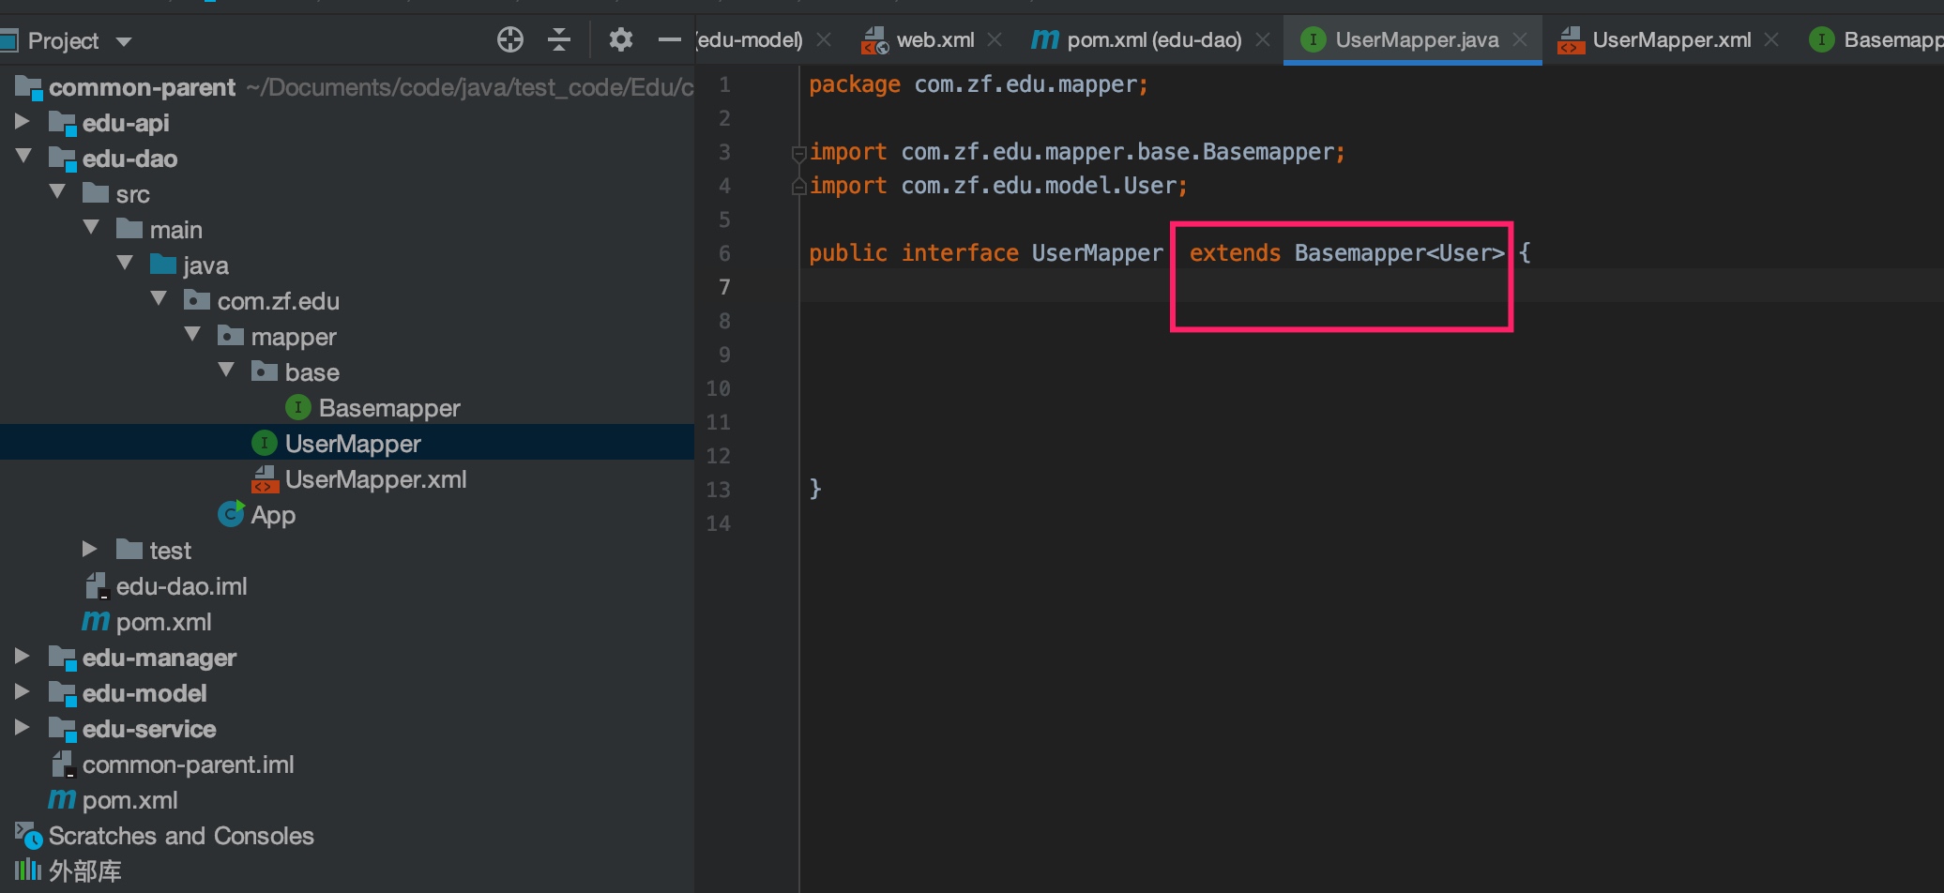Open edu-dao.iml file in tree
Viewport: 1944px width, 893px height.
(x=181, y=586)
